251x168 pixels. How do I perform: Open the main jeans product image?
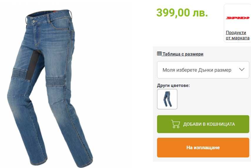coord(50,87)
